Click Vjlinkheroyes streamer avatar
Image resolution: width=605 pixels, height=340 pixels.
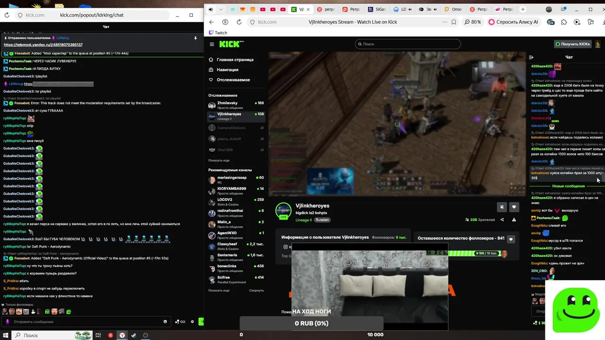tap(284, 211)
